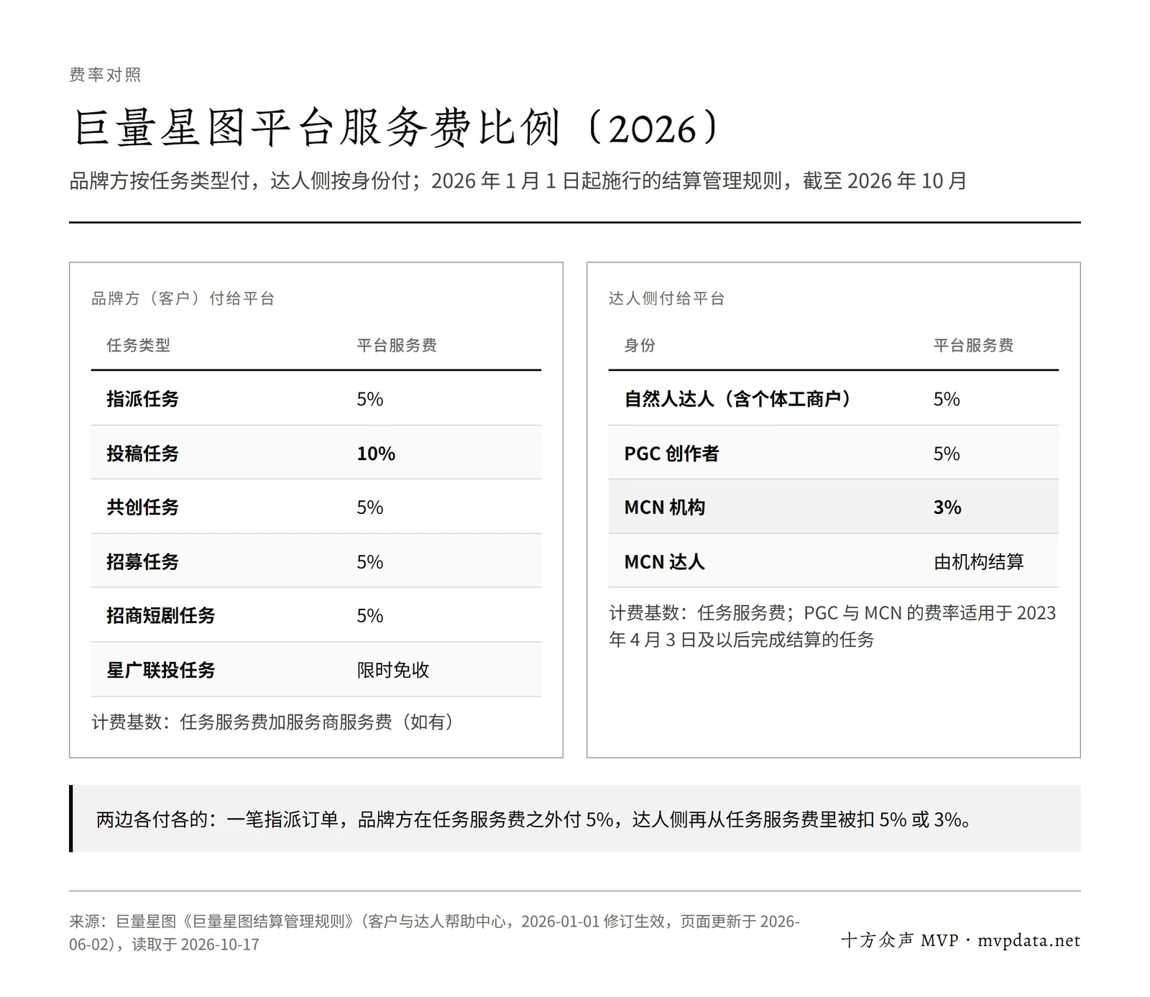The width and height of the screenshot is (1150, 997).
Task: Select the 品牌方（客户）付给平台 table heading
Action: point(183,298)
